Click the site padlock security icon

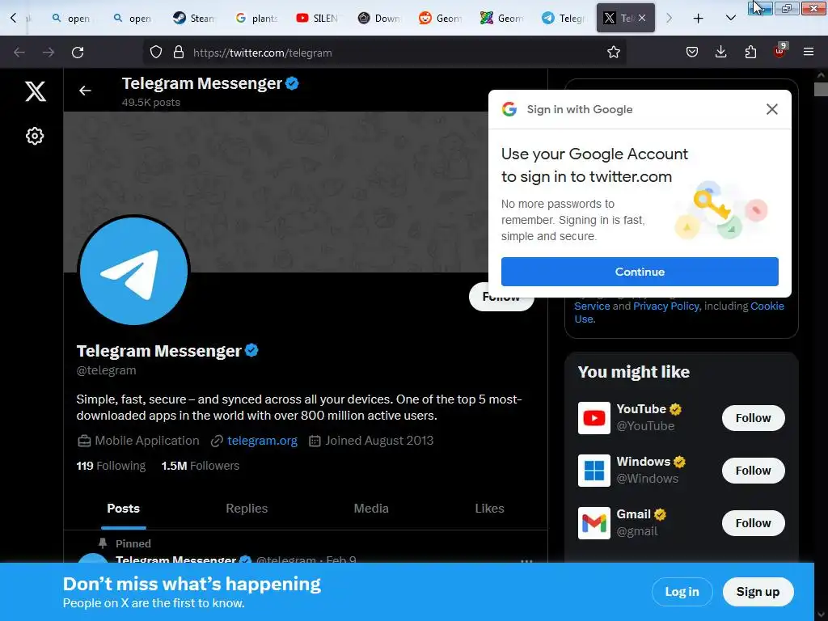179,53
